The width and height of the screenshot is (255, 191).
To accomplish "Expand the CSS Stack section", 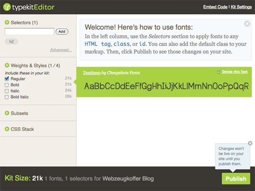I will 7,129.
